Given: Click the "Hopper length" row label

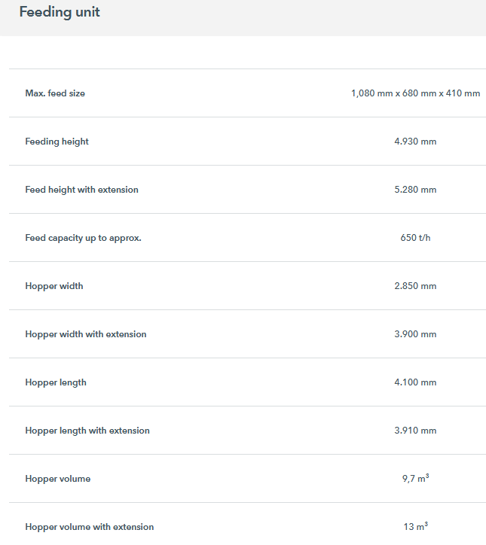Looking at the screenshot, I should [56, 382].
